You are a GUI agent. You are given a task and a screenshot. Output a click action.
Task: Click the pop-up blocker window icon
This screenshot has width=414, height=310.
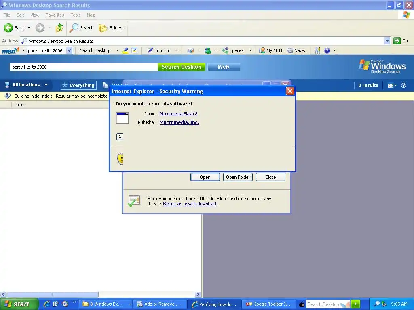(134, 50)
